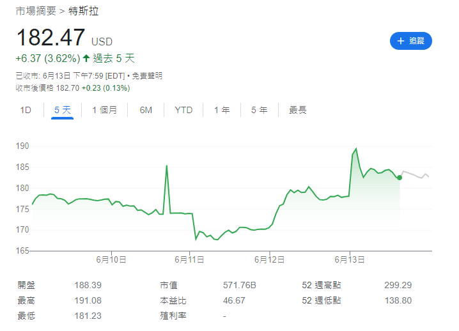Click the 6月13日 date label on chart axis

[350, 259]
